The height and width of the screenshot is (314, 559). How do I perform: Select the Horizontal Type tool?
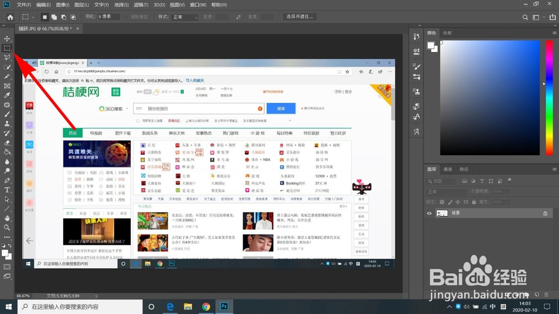7,190
